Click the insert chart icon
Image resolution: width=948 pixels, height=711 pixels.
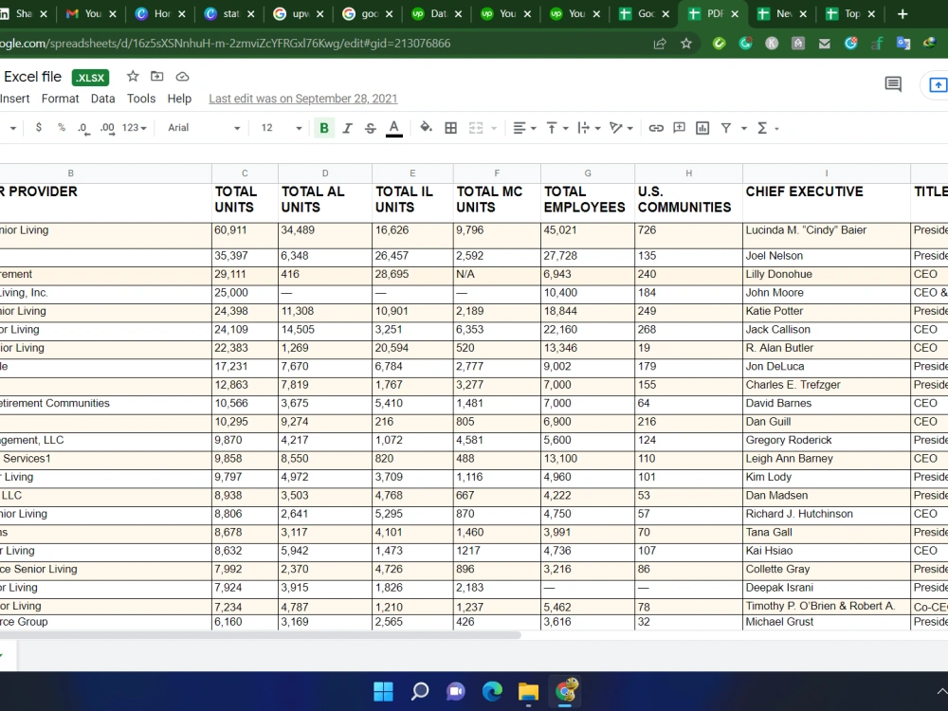point(702,128)
